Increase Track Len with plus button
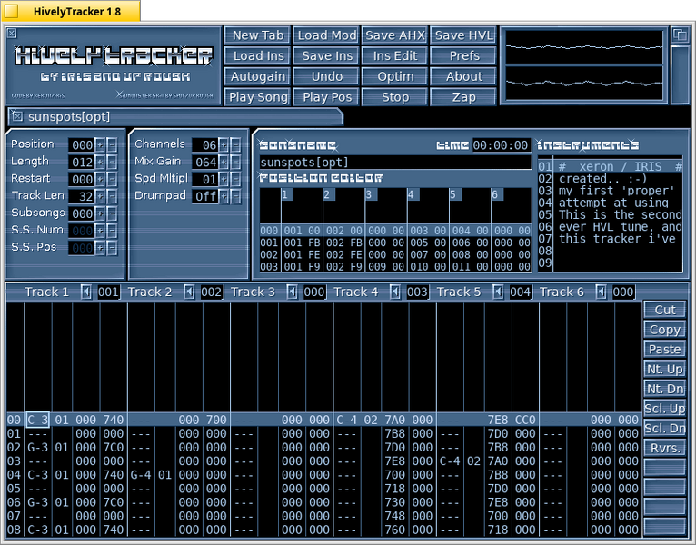 pyautogui.click(x=100, y=196)
